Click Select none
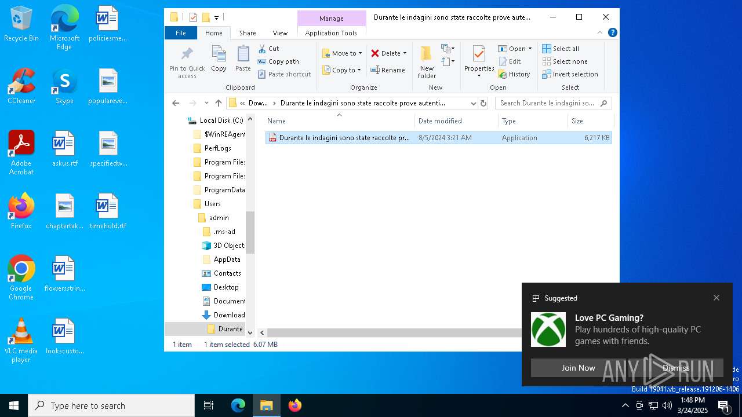This screenshot has height=417, width=742. pyautogui.click(x=565, y=61)
